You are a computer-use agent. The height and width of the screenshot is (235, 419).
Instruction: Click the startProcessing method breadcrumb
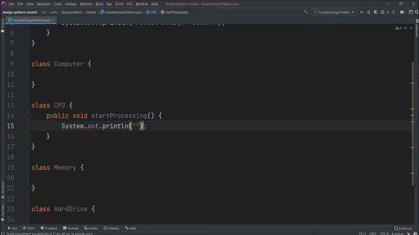(174, 12)
